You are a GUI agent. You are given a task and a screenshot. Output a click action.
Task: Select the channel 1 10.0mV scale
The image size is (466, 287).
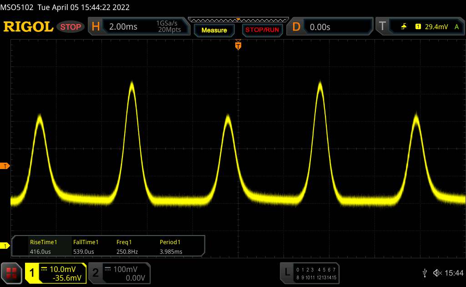click(62, 269)
